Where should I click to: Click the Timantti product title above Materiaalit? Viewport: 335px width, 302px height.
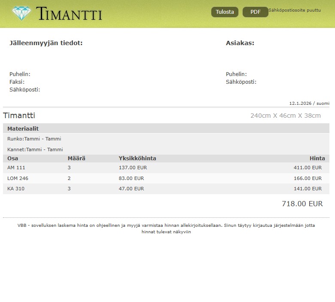[x=19, y=116]
